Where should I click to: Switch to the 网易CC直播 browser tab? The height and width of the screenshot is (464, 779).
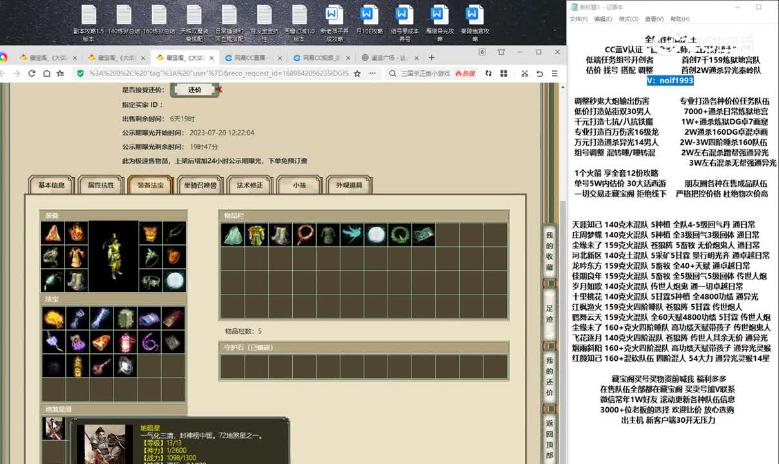253,57
